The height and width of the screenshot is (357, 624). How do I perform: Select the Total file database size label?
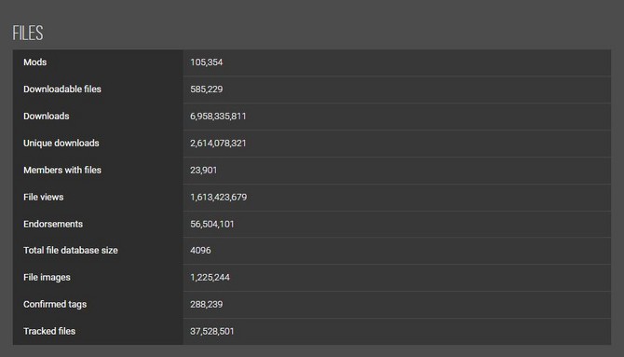[x=71, y=250]
